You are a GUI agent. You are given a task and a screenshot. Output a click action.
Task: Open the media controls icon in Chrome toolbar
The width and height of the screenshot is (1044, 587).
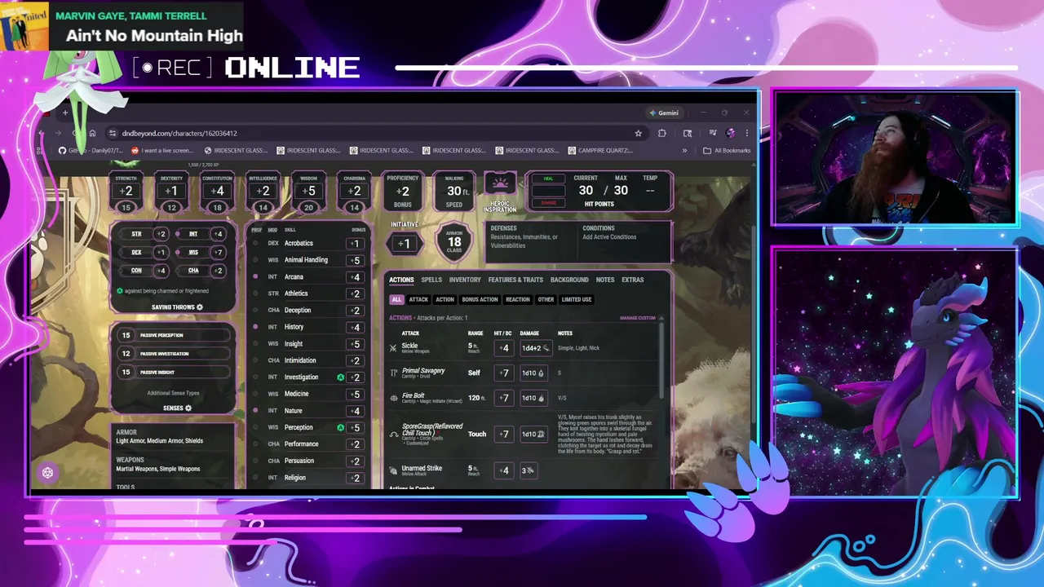point(713,133)
